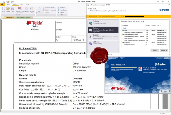The height and width of the screenshot is (115, 171).
Task: Select Tedds Interface Designer - Professional row
Action: click(x=144, y=41)
